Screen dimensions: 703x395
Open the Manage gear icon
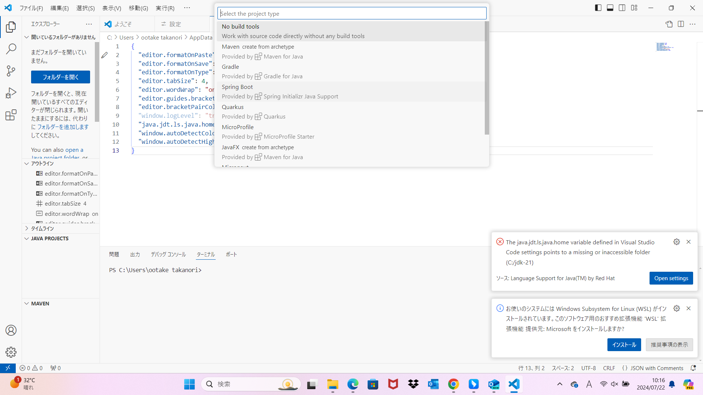pyautogui.click(x=11, y=352)
